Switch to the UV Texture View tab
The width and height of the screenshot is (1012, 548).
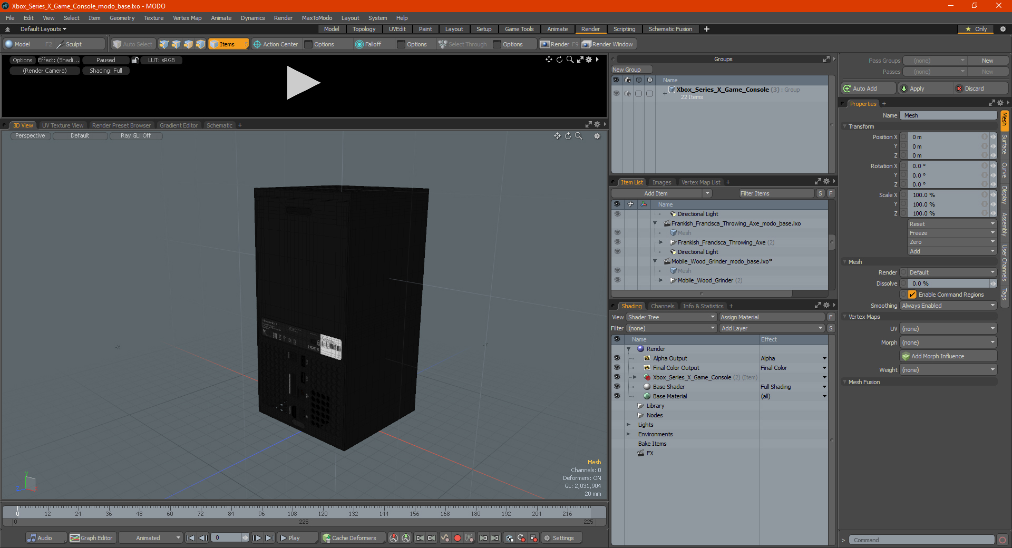pos(63,125)
